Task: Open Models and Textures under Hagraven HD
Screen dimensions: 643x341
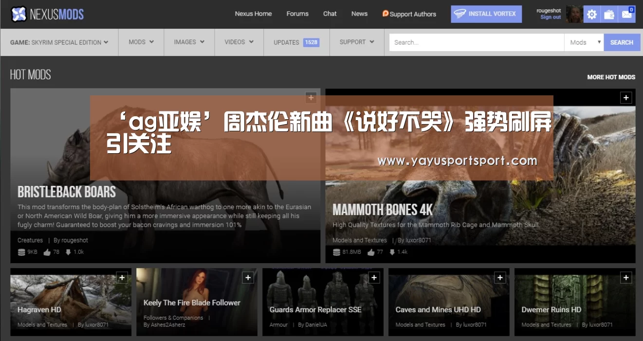Action: pyautogui.click(x=42, y=325)
